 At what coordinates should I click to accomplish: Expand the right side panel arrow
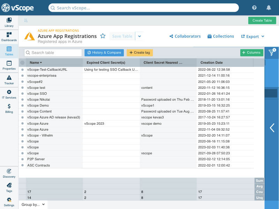[x=272, y=128]
